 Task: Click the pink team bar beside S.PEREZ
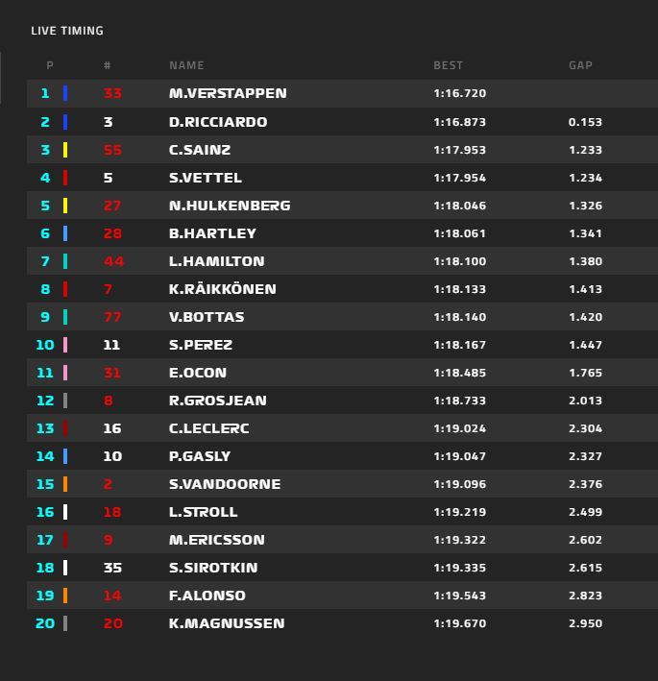coord(65,345)
